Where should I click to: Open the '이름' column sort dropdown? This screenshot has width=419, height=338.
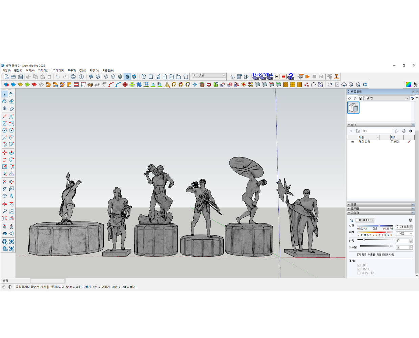tap(377, 137)
